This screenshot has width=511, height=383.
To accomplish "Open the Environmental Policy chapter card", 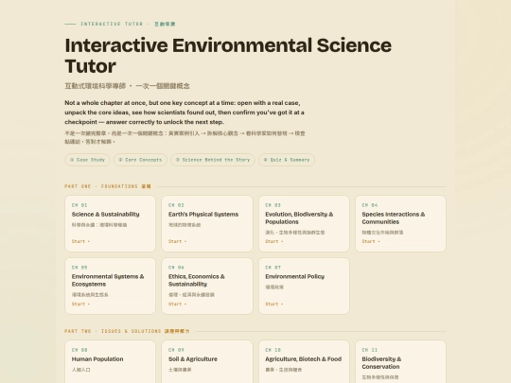I will coord(304,286).
